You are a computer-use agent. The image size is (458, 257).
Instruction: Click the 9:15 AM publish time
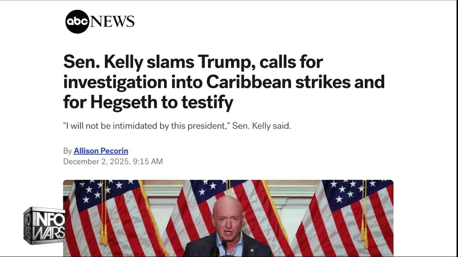148,162
